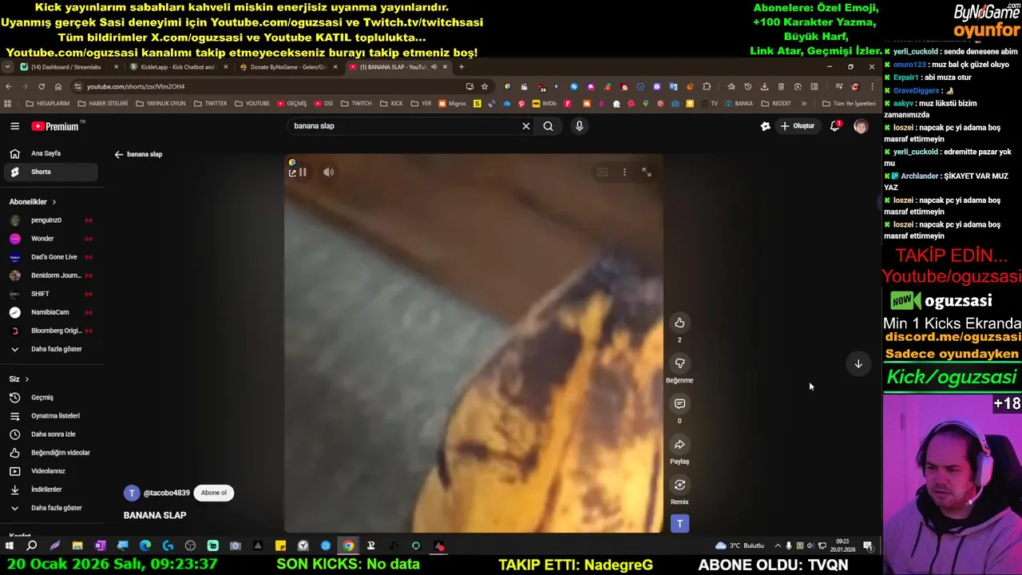Open Tüm Yer İşaretleri folder
1022x575 pixels.
[x=849, y=104]
